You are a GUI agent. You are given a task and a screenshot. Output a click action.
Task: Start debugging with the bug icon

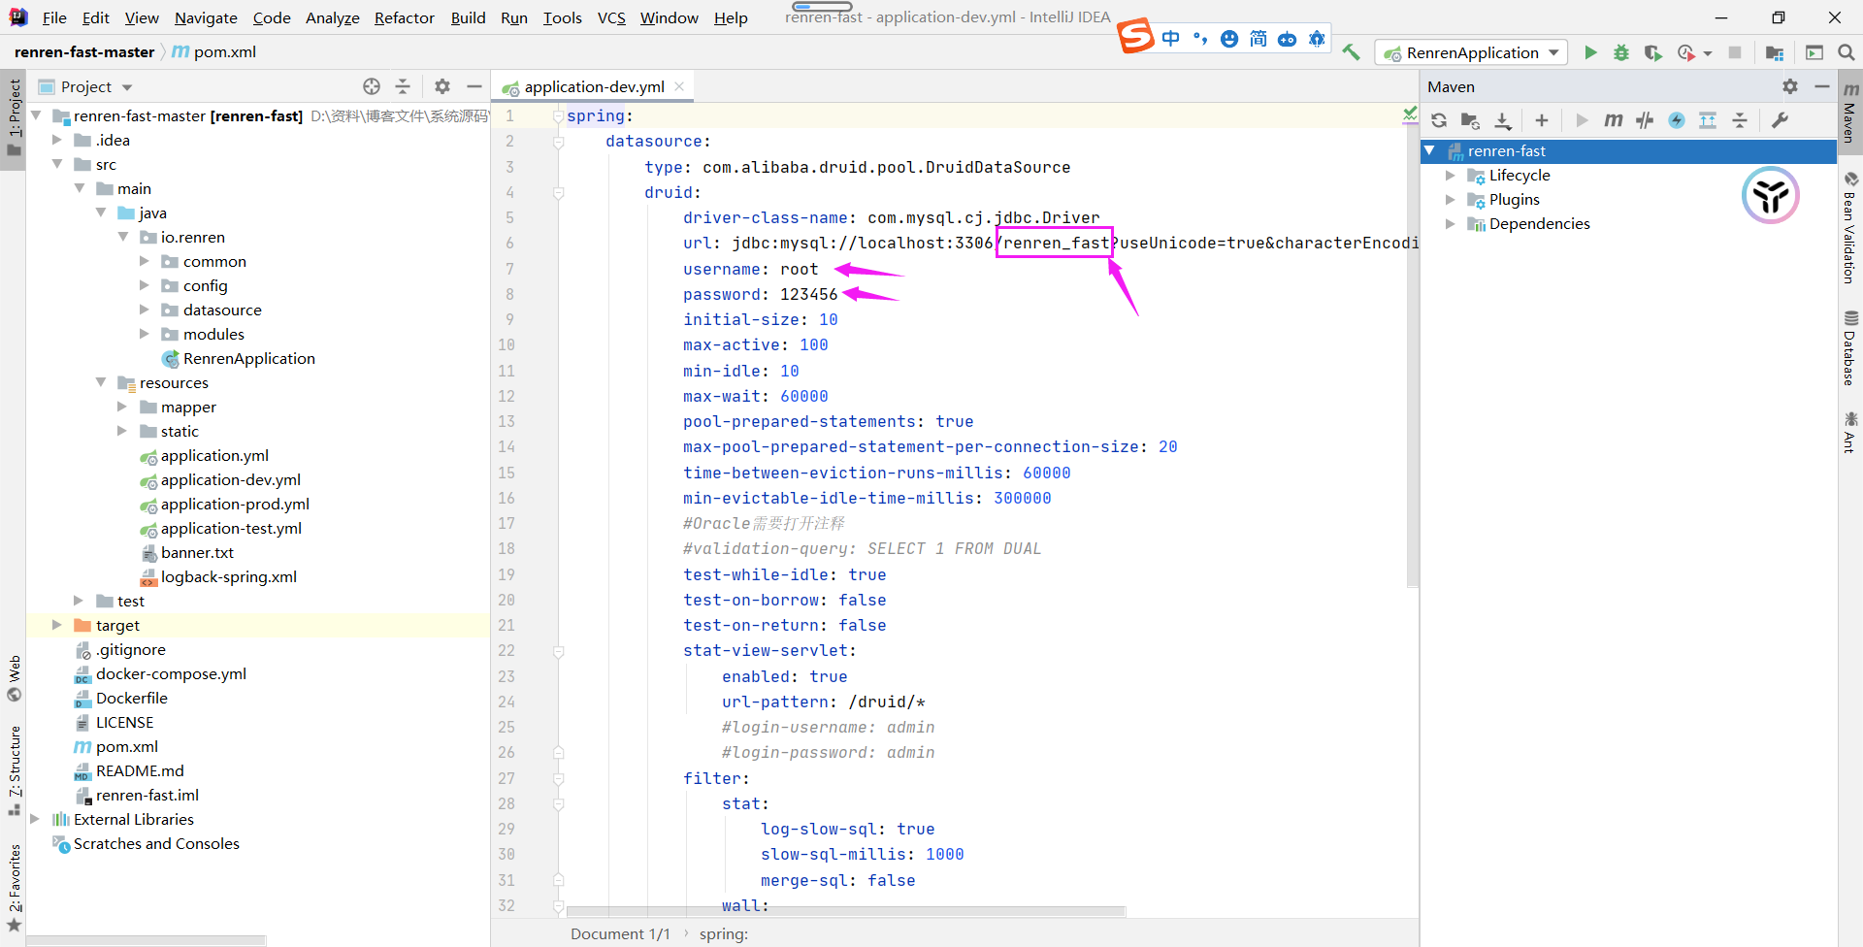(1621, 52)
